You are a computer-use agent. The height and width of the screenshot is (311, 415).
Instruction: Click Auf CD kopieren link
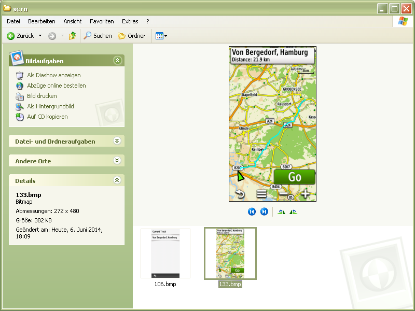click(47, 117)
